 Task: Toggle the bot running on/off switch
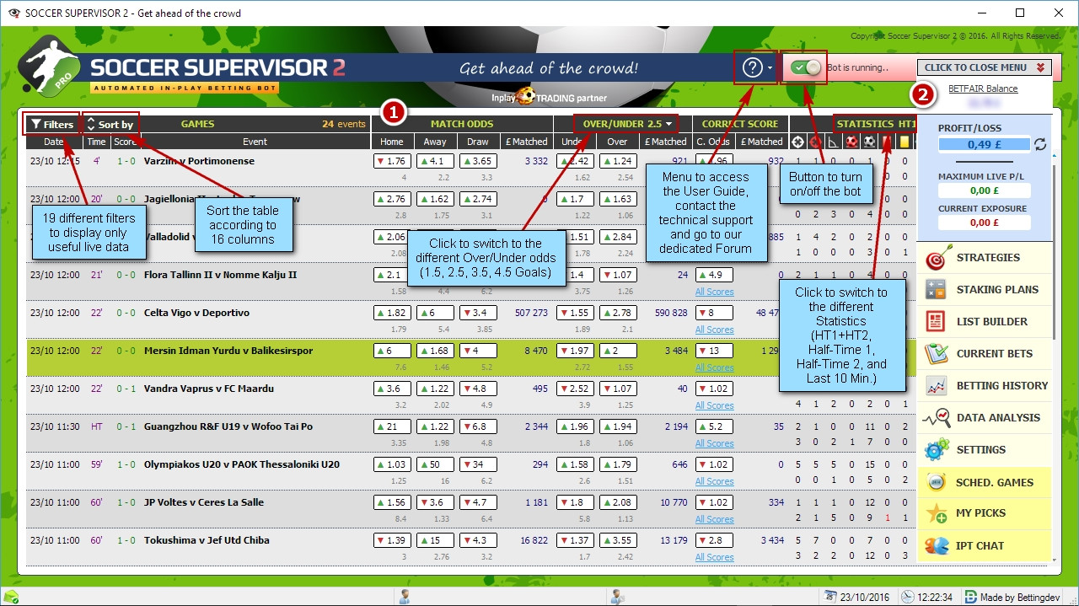point(807,67)
